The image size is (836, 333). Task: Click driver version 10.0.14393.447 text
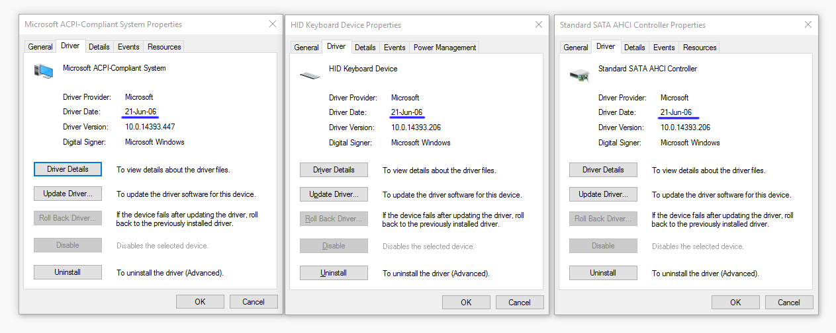(150, 127)
